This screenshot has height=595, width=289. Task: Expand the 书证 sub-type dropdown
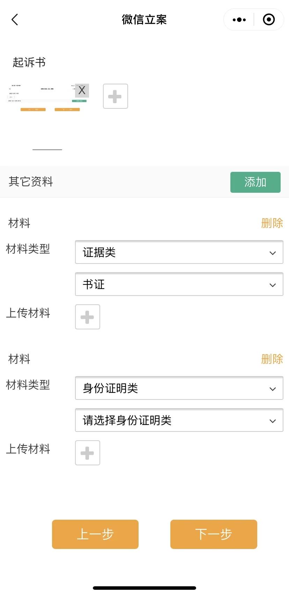(179, 284)
